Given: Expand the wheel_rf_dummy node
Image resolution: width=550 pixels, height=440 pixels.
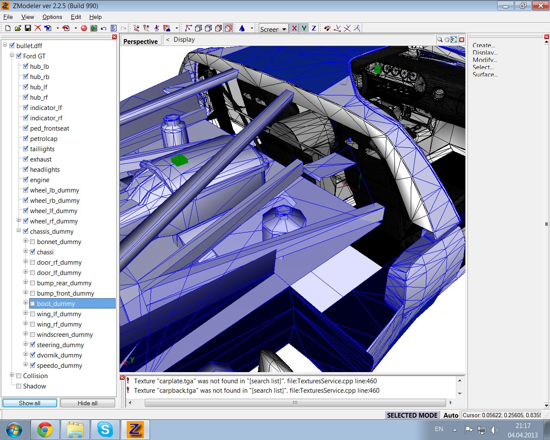Looking at the screenshot, I should (x=18, y=220).
